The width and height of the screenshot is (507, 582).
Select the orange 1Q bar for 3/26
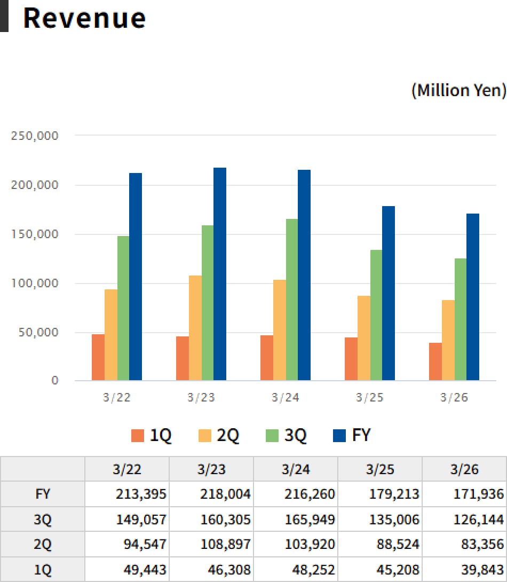pyautogui.click(x=435, y=361)
